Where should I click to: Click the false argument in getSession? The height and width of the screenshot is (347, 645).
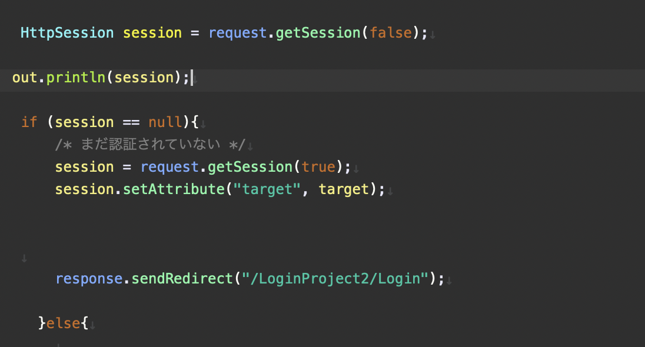click(391, 33)
